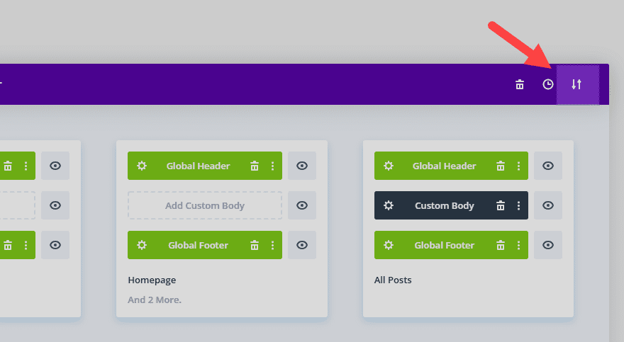Viewport: 624px width, 342px height.
Task: Open settings gear on All Posts Global Footer
Action: [388, 245]
